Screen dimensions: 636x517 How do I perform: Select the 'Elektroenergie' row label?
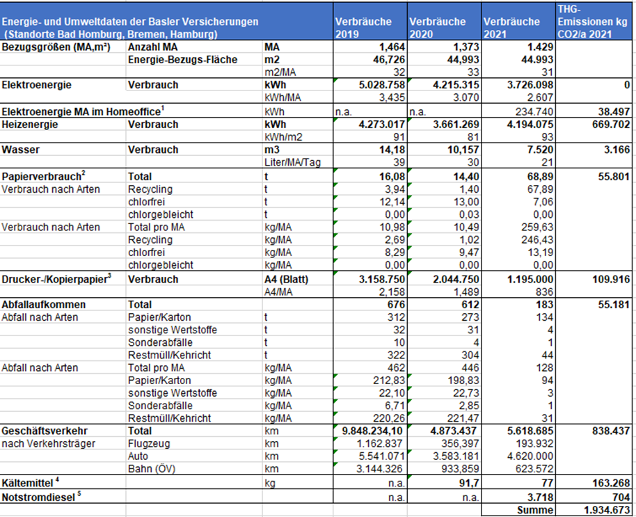pos(36,85)
